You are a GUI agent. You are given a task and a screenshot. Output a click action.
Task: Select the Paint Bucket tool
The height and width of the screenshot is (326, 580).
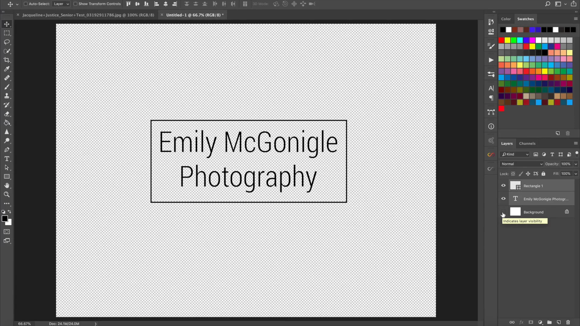coord(7,123)
